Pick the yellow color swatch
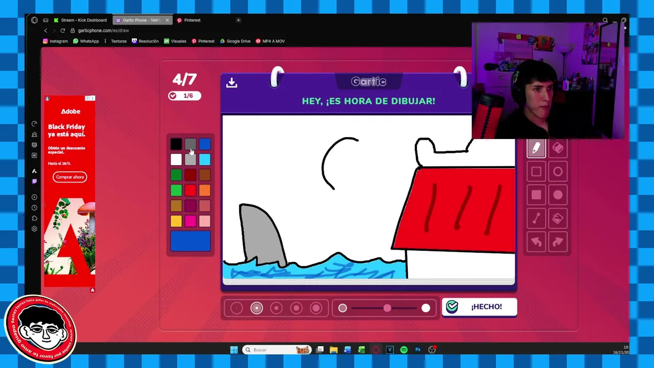 click(x=176, y=221)
